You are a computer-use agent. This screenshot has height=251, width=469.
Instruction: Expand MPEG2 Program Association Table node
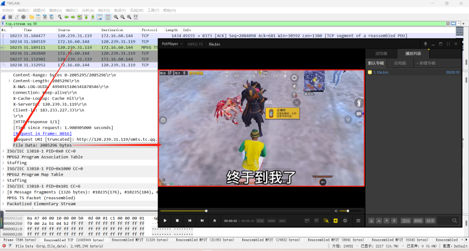3,157
